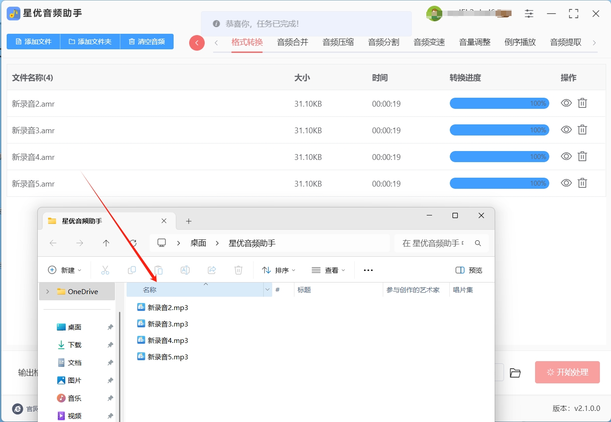The width and height of the screenshot is (611, 422).
Task: Open the Explorer three-dots more menu
Action: (x=368, y=270)
